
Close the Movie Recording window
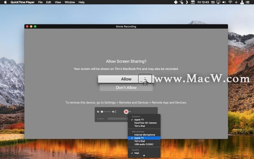tap(27, 26)
